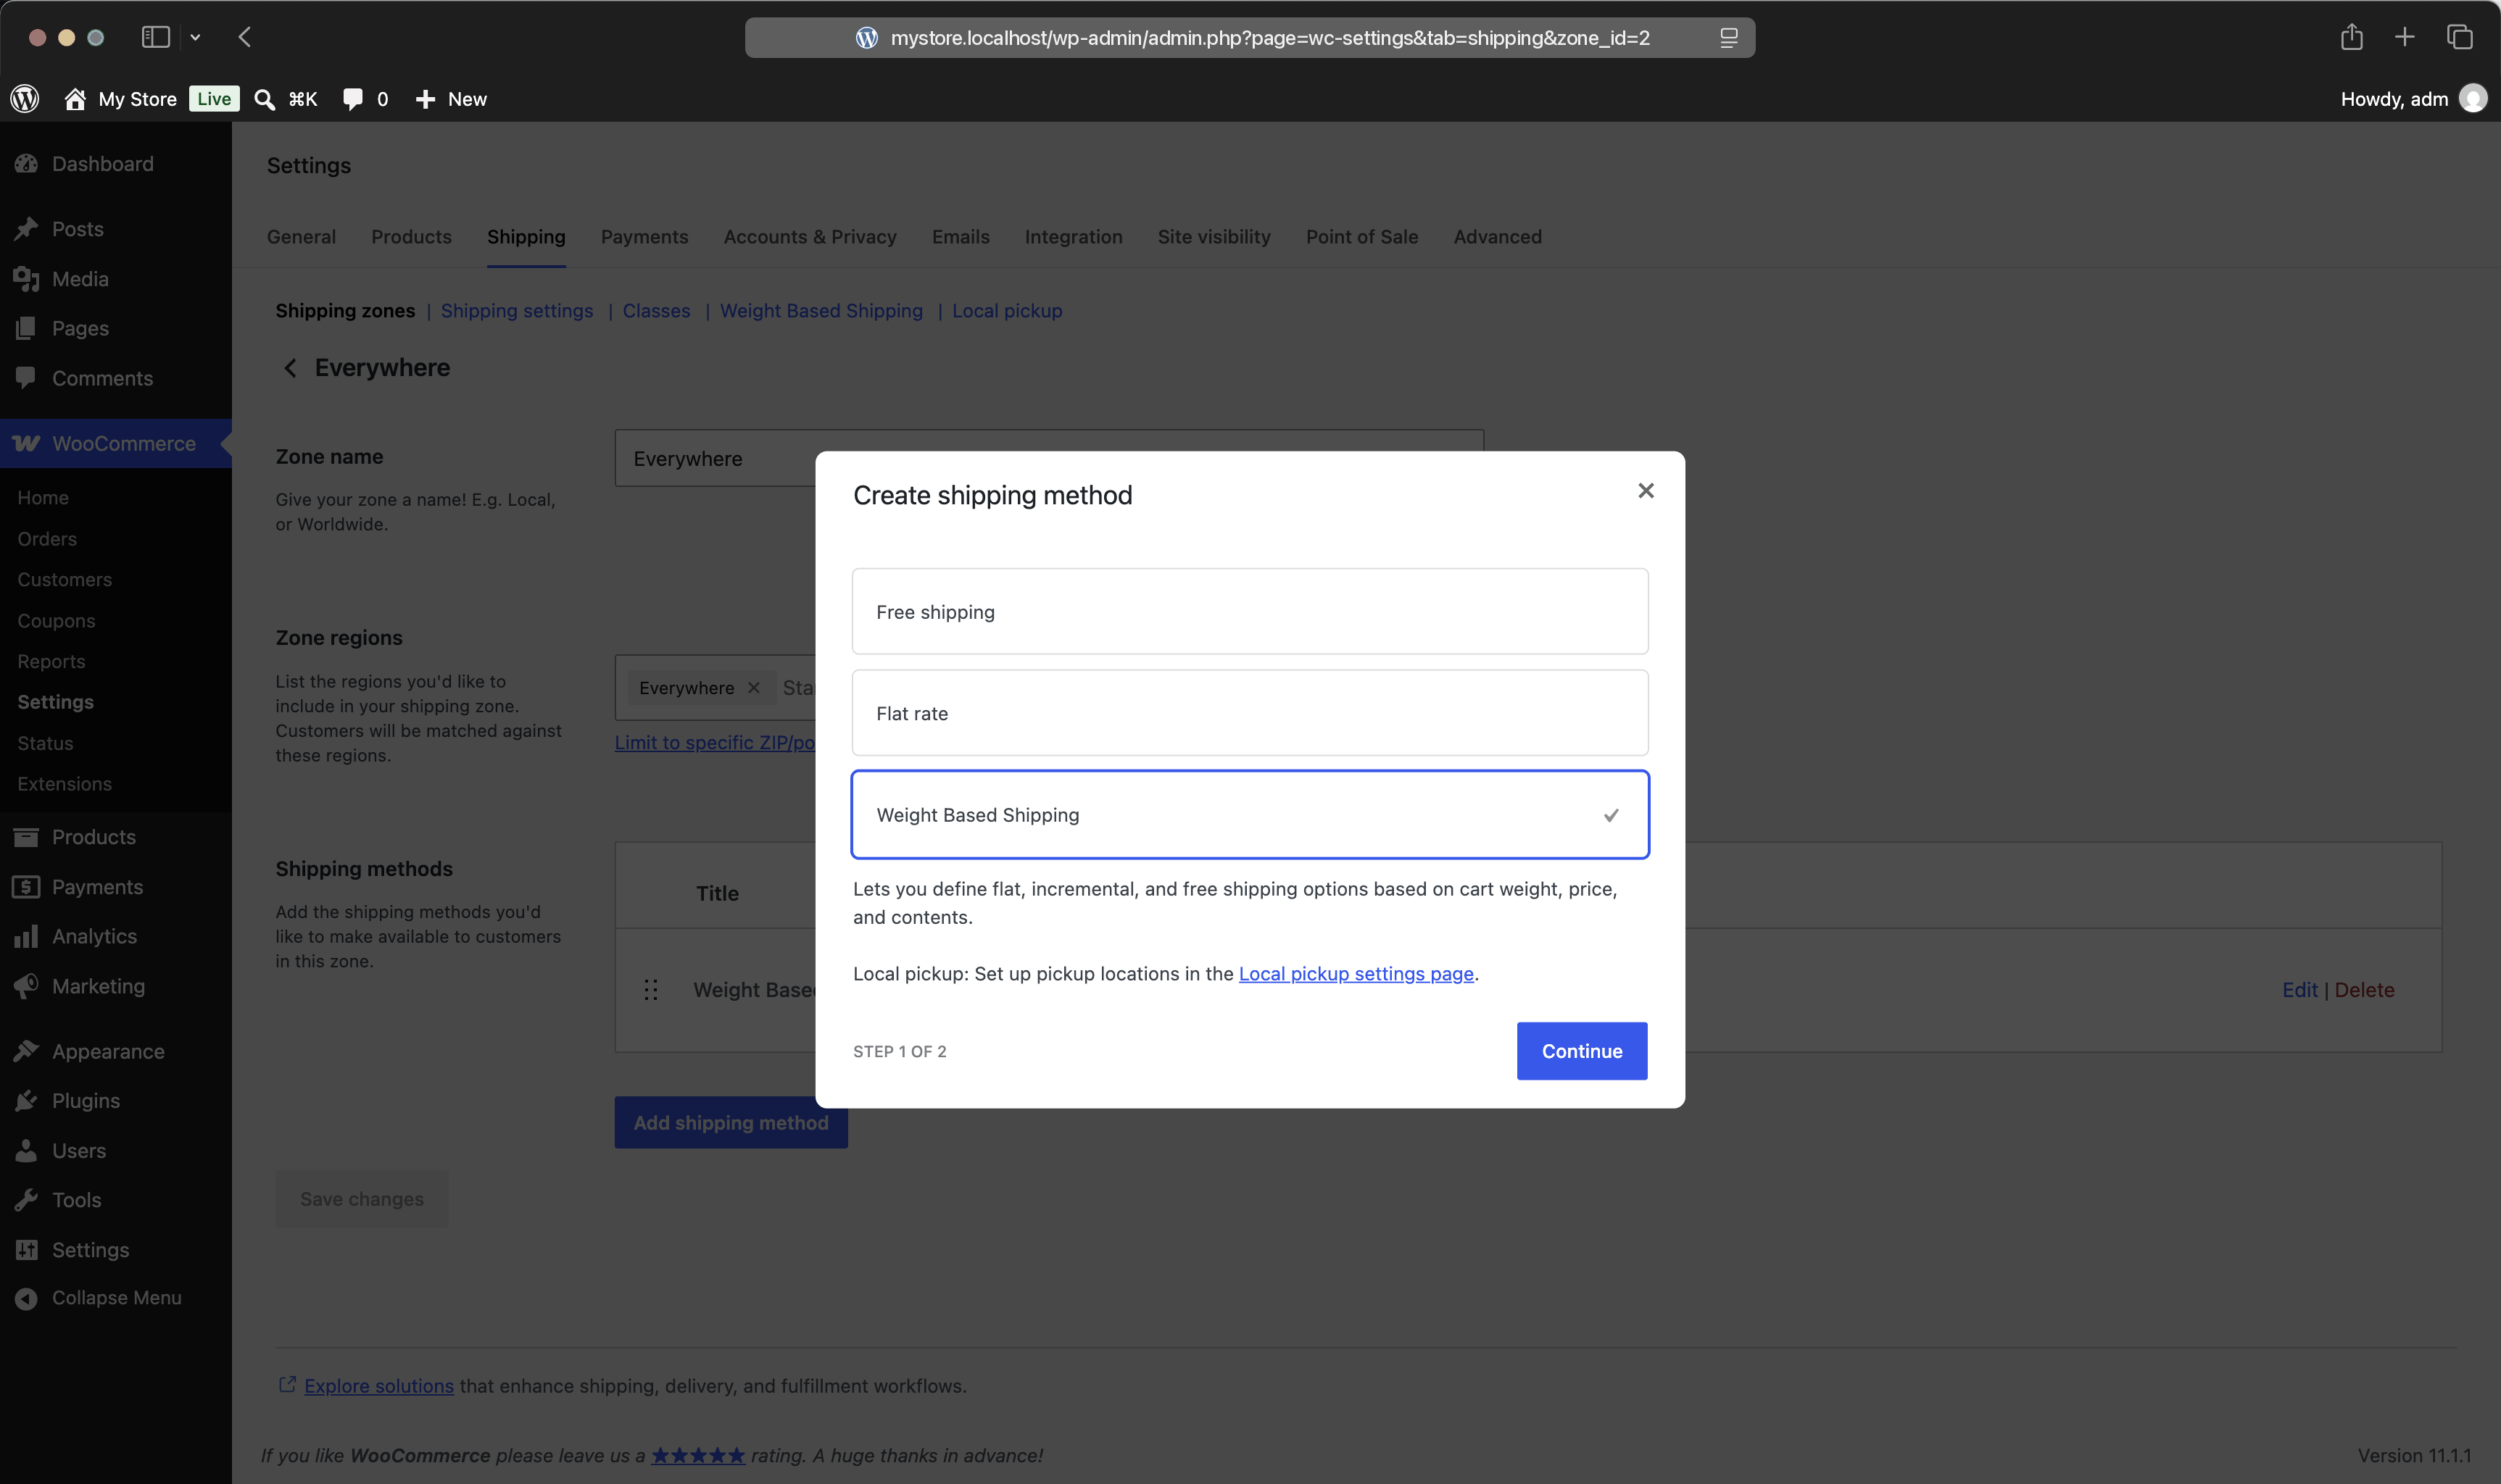Open WooCommerce Orders submenu
2501x1484 pixels.
[x=47, y=539]
